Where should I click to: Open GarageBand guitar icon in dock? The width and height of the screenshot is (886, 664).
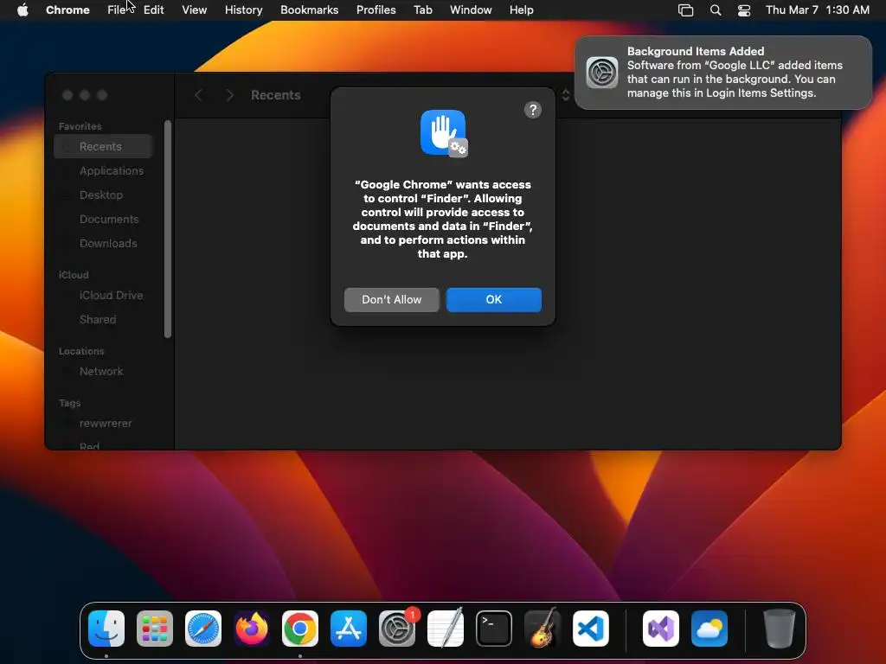543,629
